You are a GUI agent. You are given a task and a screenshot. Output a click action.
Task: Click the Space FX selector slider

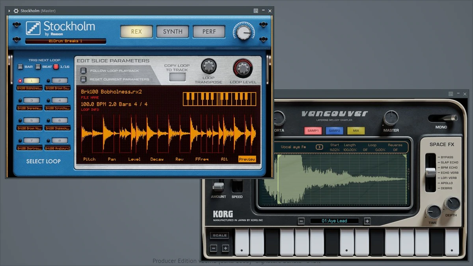[430, 172]
